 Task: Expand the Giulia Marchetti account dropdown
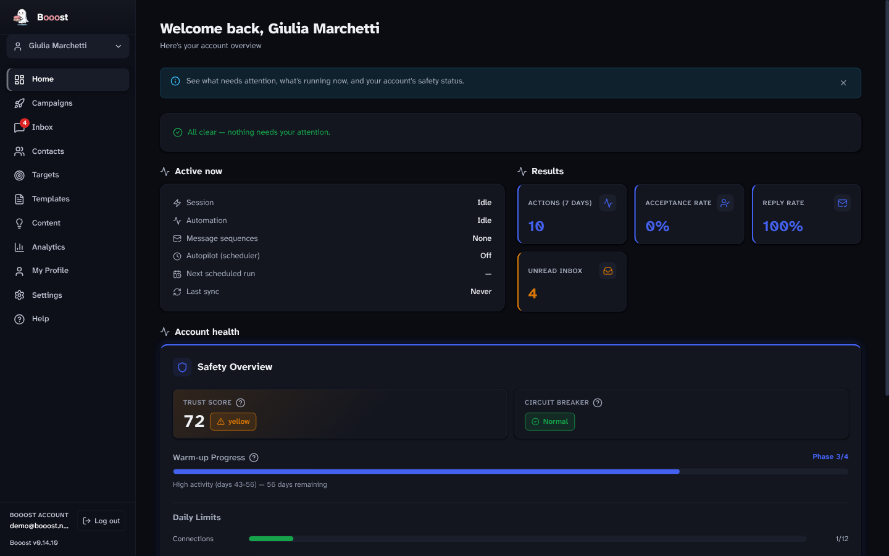point(68,46)
